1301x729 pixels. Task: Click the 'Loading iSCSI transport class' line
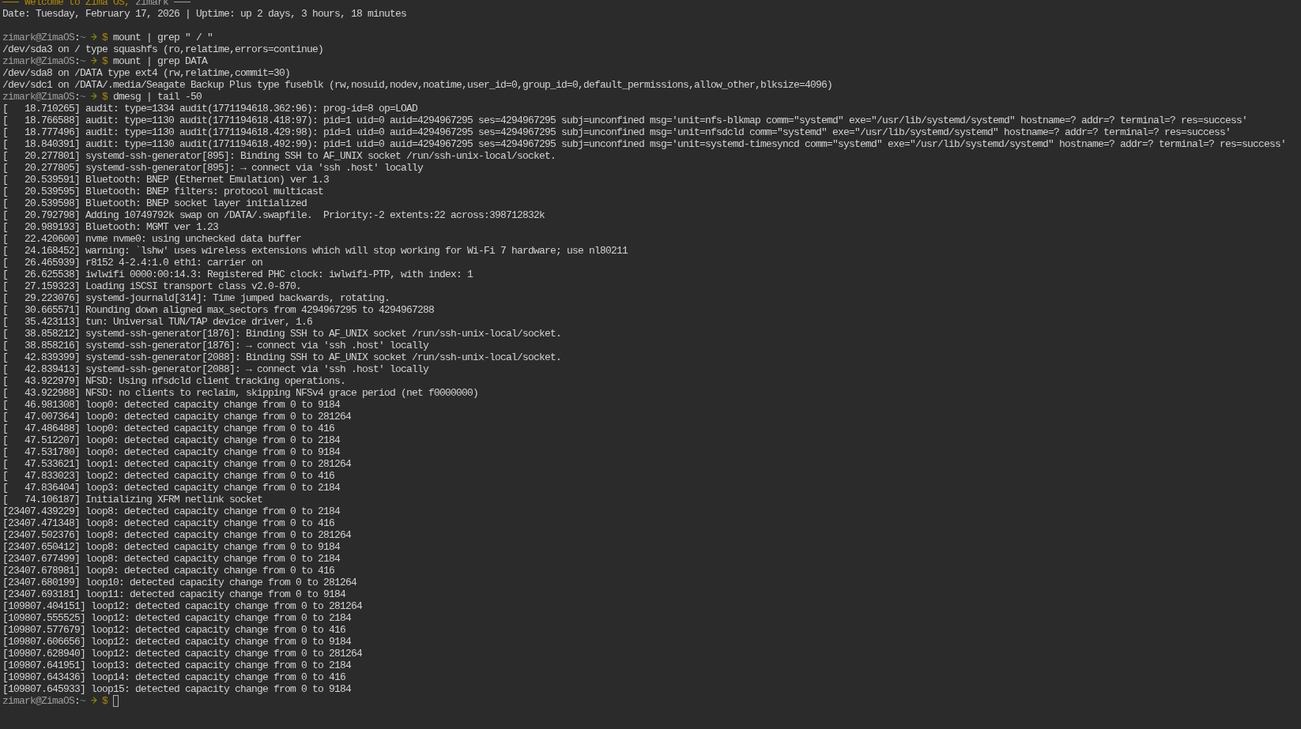coord(193,286)
